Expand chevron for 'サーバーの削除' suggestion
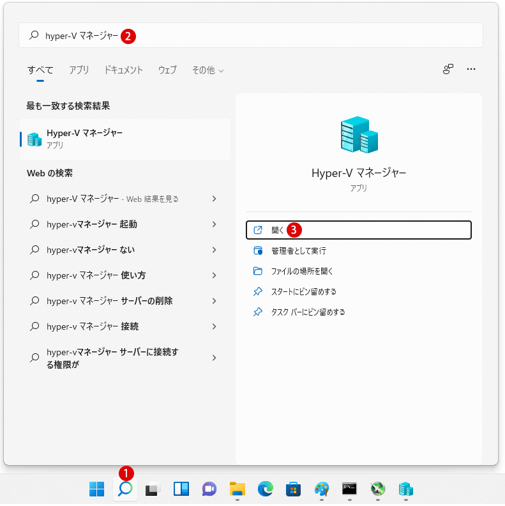 click(214, 301)
